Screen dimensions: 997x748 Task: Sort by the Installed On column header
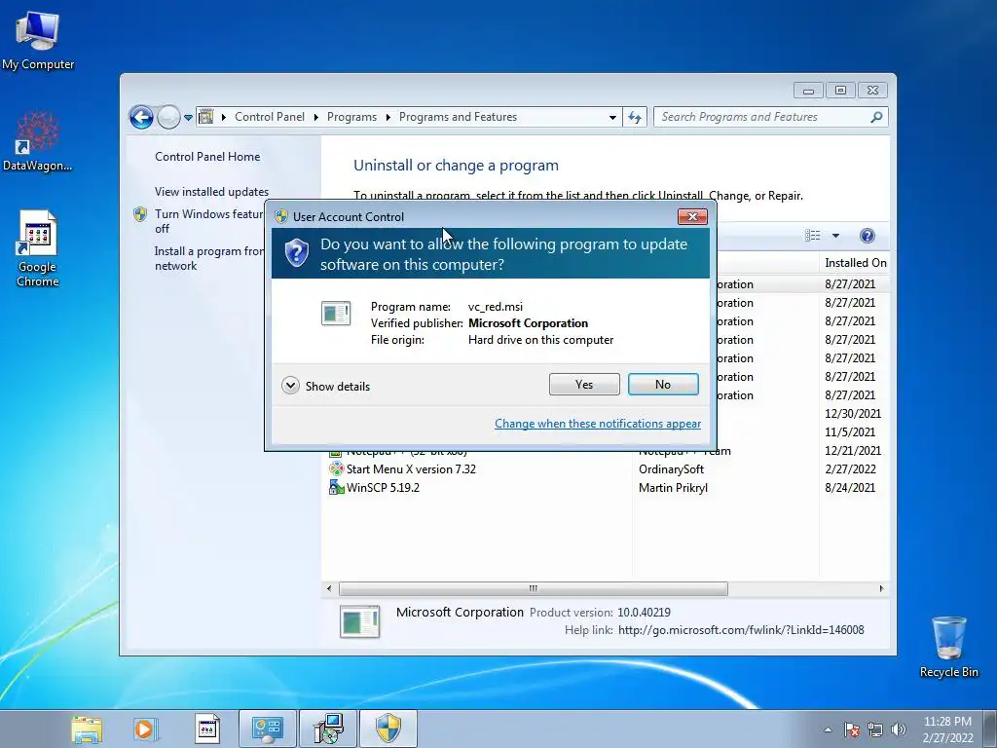click(855, 263)
